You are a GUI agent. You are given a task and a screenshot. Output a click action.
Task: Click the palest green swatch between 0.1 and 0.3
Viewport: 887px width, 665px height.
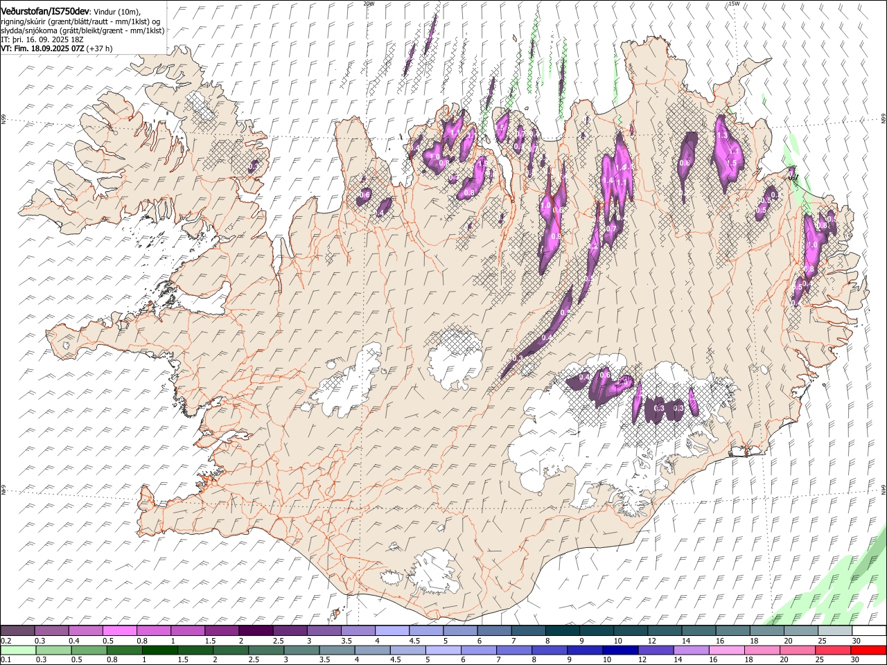point(18,650)
